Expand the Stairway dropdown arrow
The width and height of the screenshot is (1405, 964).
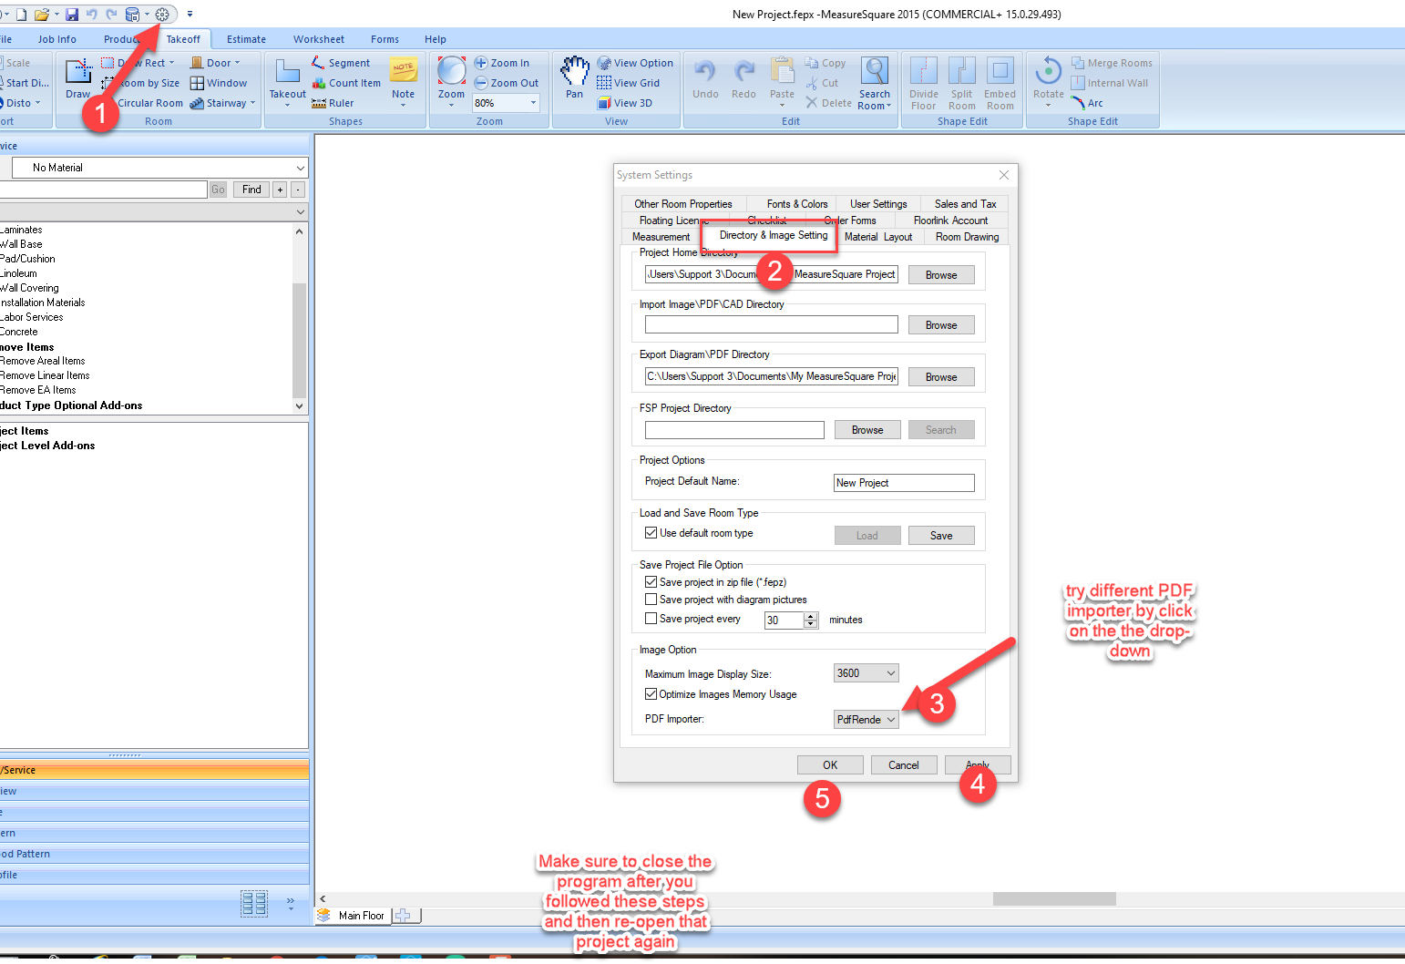point(252,104)
